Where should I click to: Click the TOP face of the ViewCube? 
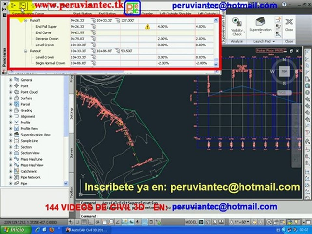click(x=284, y=71)
